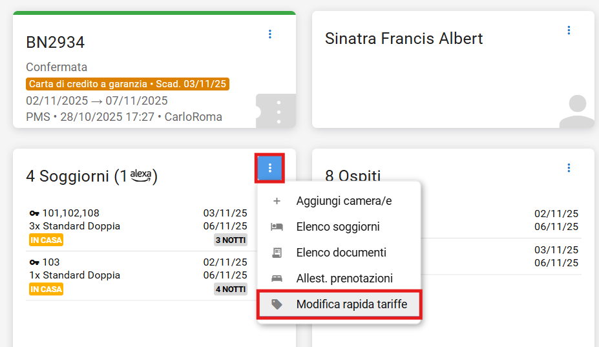The image size is (599, 347).
Task: Click Modifica rapida tariffe option
Action: 352,304
